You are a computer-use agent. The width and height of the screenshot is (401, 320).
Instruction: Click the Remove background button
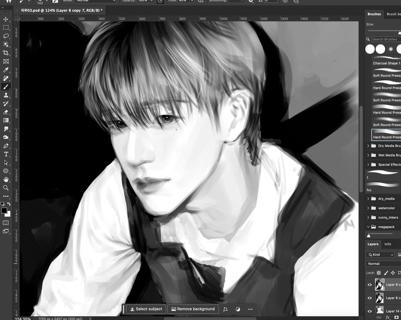pyautogui.click(x=193, y=309)
